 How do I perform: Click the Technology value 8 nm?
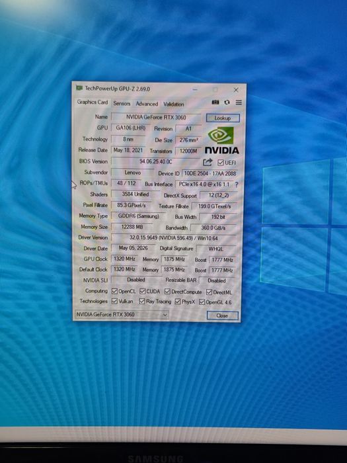pos(128,139)
